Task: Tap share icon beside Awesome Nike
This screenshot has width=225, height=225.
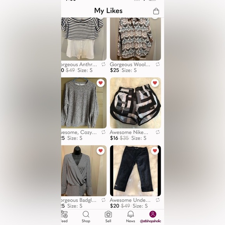Action: [158, 132]
